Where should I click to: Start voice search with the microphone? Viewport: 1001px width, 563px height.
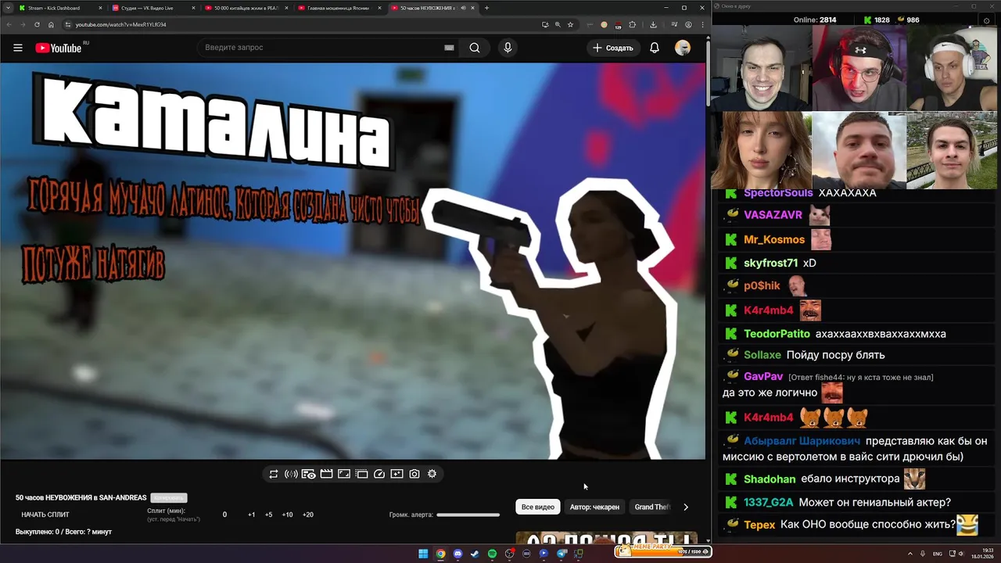click(x=508, y=48)
